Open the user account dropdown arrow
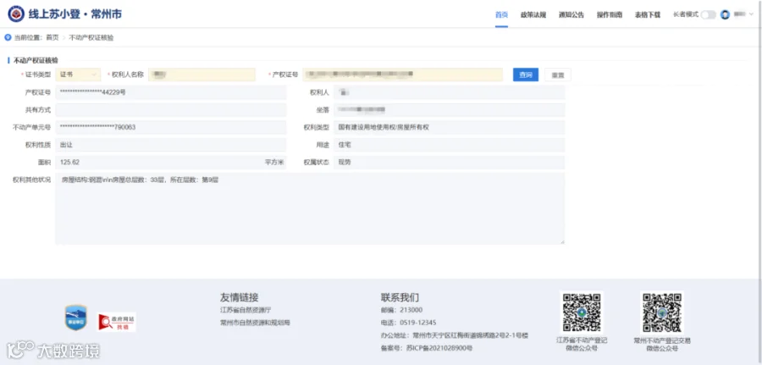Screen dimensions: 762x365 tap(751, 14)
